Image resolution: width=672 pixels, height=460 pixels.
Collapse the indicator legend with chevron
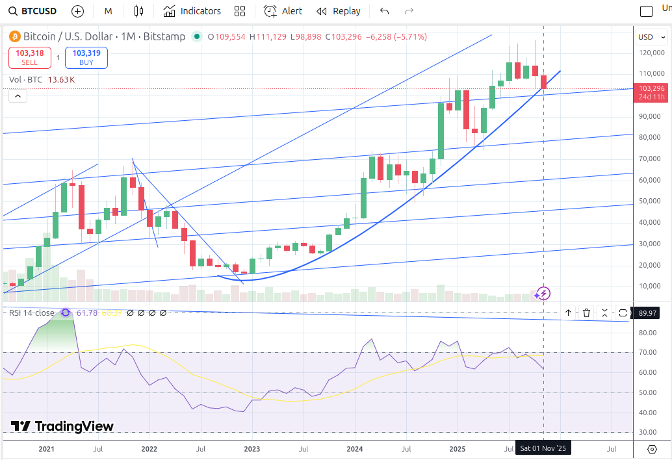pos(18,96)
